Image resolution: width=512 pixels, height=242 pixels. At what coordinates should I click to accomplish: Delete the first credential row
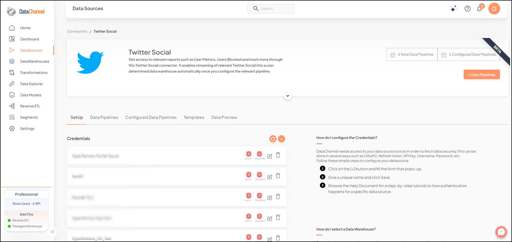click(278, 155)
